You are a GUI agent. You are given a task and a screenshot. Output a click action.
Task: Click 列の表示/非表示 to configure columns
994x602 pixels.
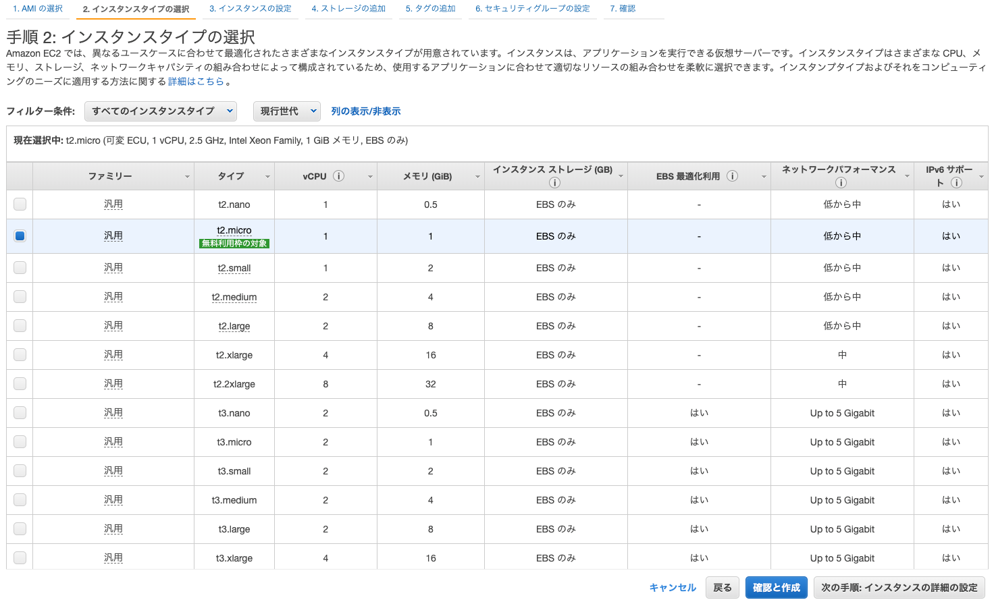(x=365, y=111)
